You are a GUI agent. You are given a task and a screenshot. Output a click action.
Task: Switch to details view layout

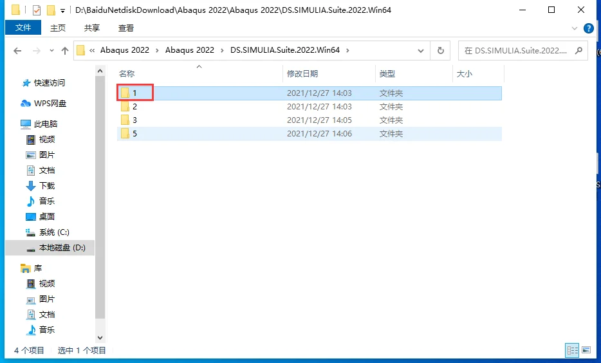click(x=572, y=350)
